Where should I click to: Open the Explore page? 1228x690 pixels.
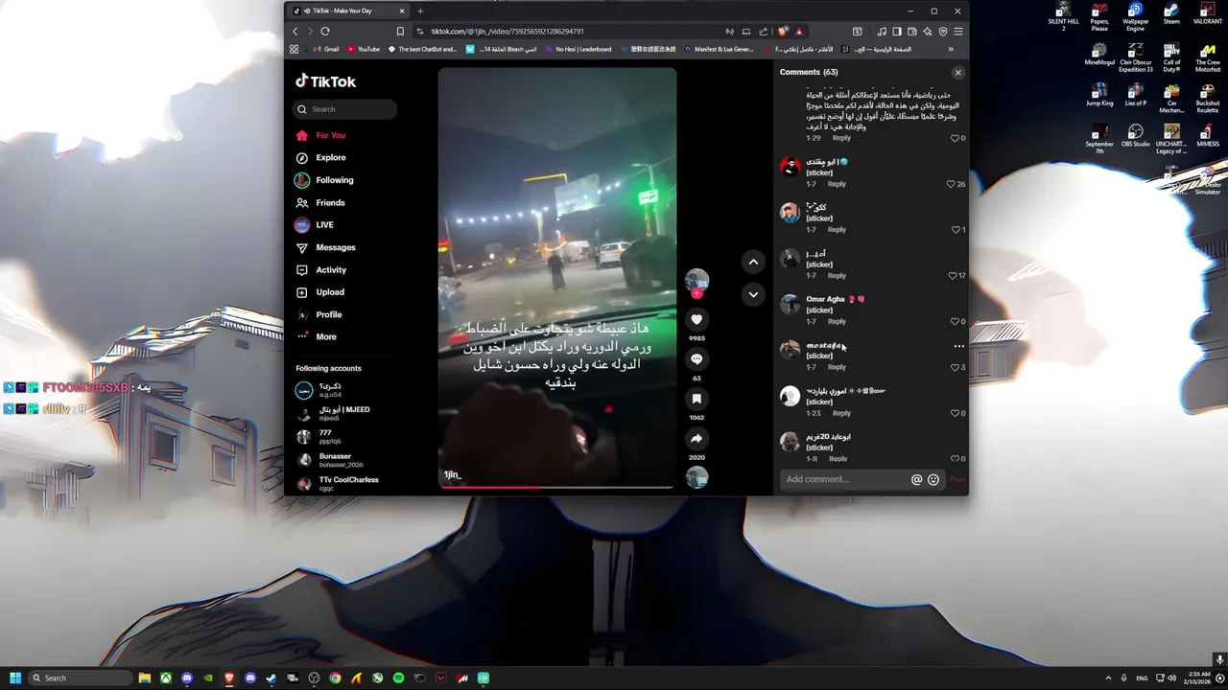[321, 157]
